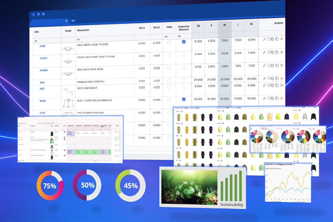
Task: Click the 75% progress donut chart
Action: click(x=50, y=186)
